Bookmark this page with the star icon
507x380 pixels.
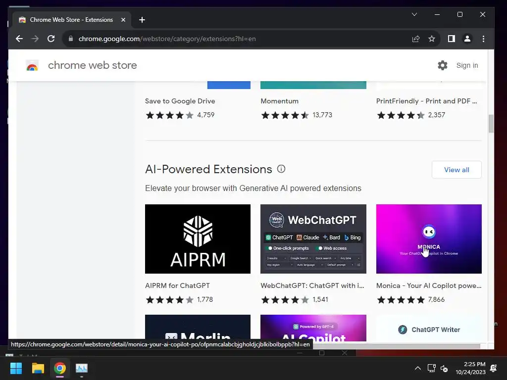pyautogui.click(x=432, y=39)
